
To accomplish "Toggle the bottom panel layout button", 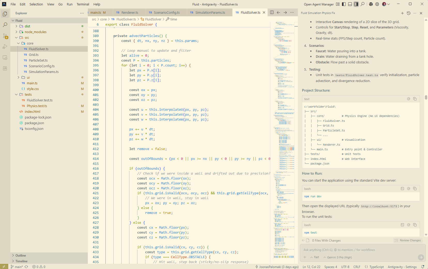I will pyautogui.click(x=350, y=4).
